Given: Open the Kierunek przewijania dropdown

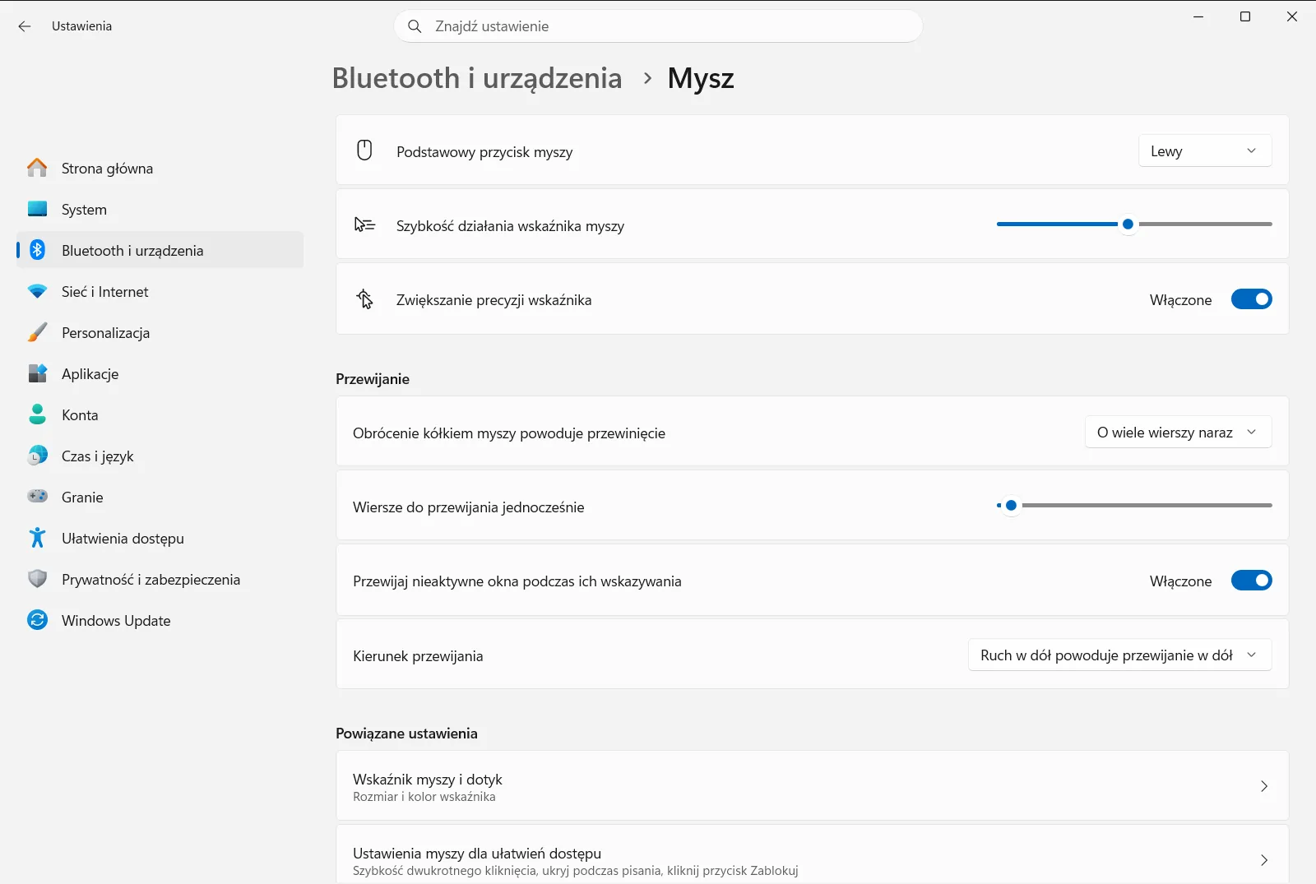Looking at the screenshot, I should [1119, 655].
